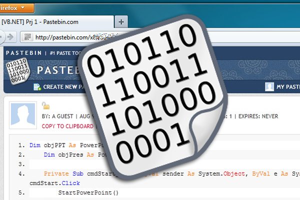Click line number 1 of the code
Screen dimensions: 300x200
[21, 145]
